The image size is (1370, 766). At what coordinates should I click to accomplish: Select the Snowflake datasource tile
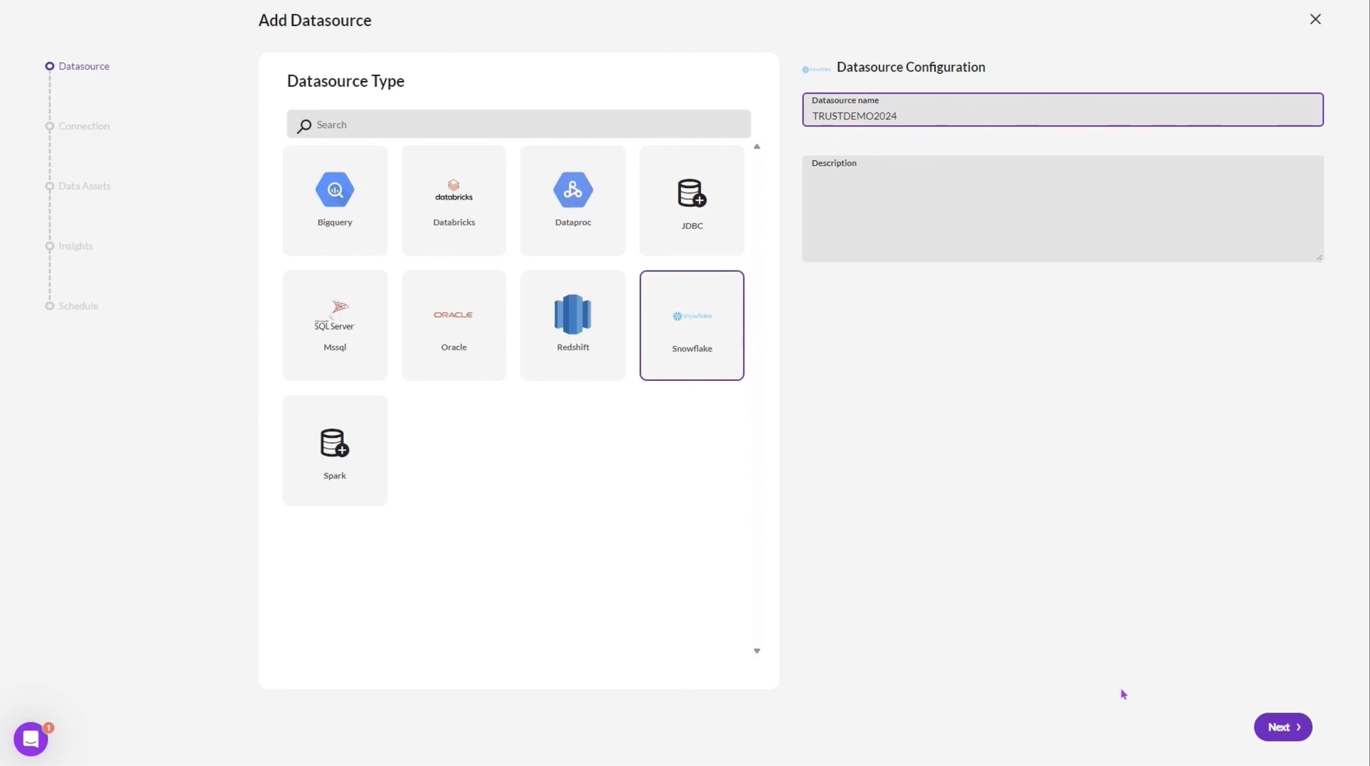point(691,325)
